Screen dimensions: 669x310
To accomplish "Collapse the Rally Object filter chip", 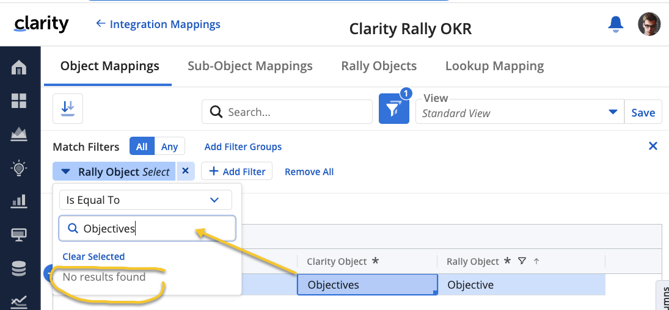I will tap(66, 172).
